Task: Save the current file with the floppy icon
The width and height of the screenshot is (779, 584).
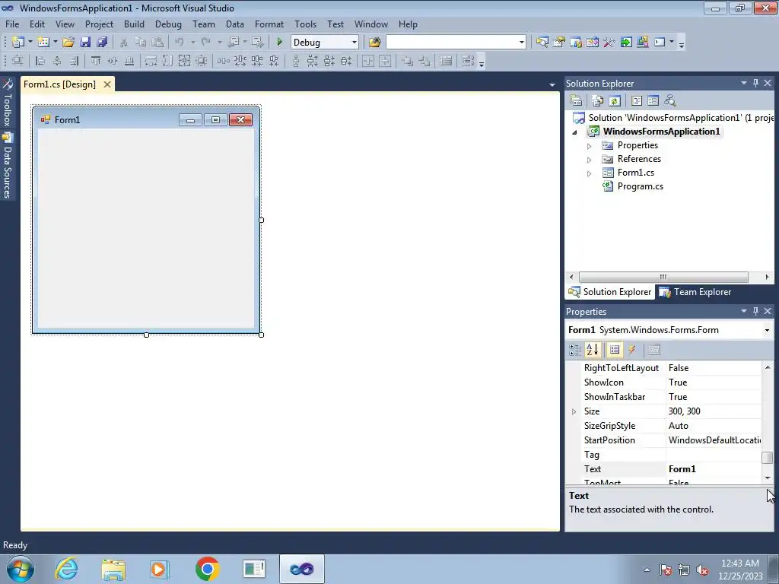Action: (x=85, y=43)
